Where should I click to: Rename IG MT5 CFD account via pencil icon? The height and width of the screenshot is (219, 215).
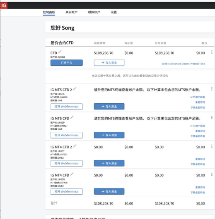point(72,117)
